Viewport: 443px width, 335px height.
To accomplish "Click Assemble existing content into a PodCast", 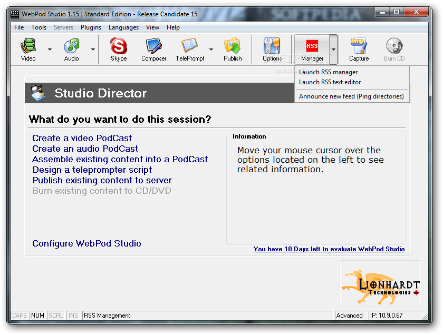I will (x=120, y=159).
